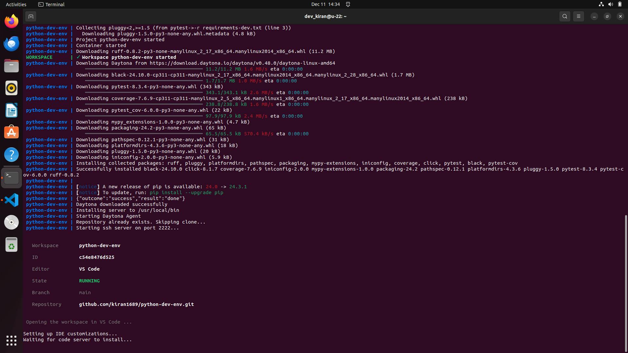
Task: Open Ubuntu Software store icon
Action: click(x=11, y=132)
